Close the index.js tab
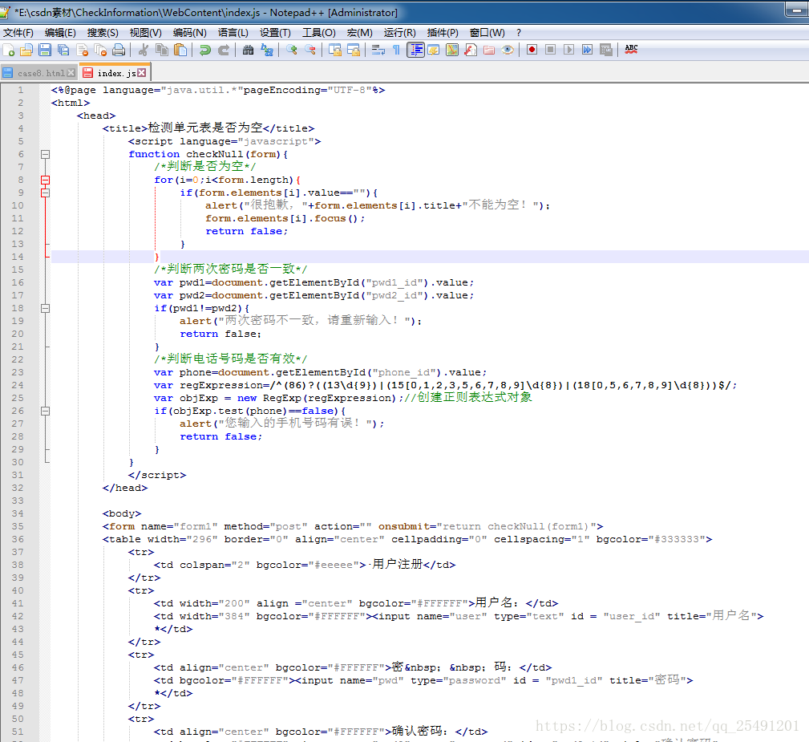This screenshot has height=742, width=809. [x=141, y=73]
